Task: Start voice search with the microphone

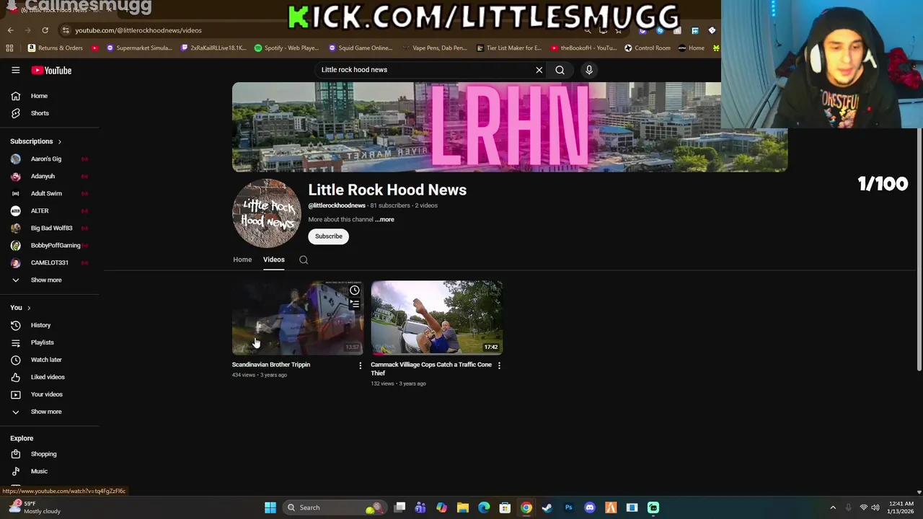Action: 588,70
